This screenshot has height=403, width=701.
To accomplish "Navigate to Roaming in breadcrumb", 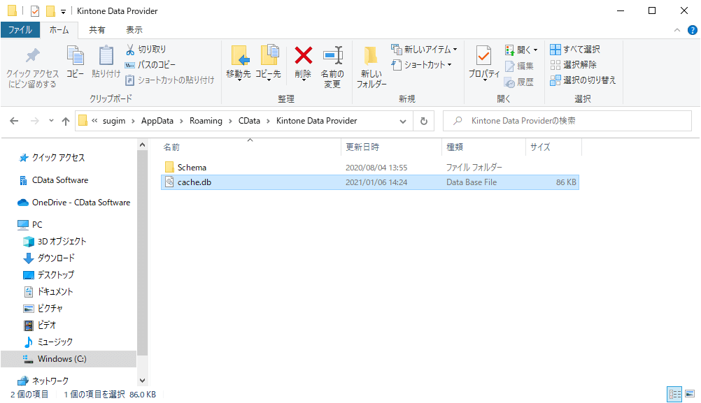I will (206, 121).
